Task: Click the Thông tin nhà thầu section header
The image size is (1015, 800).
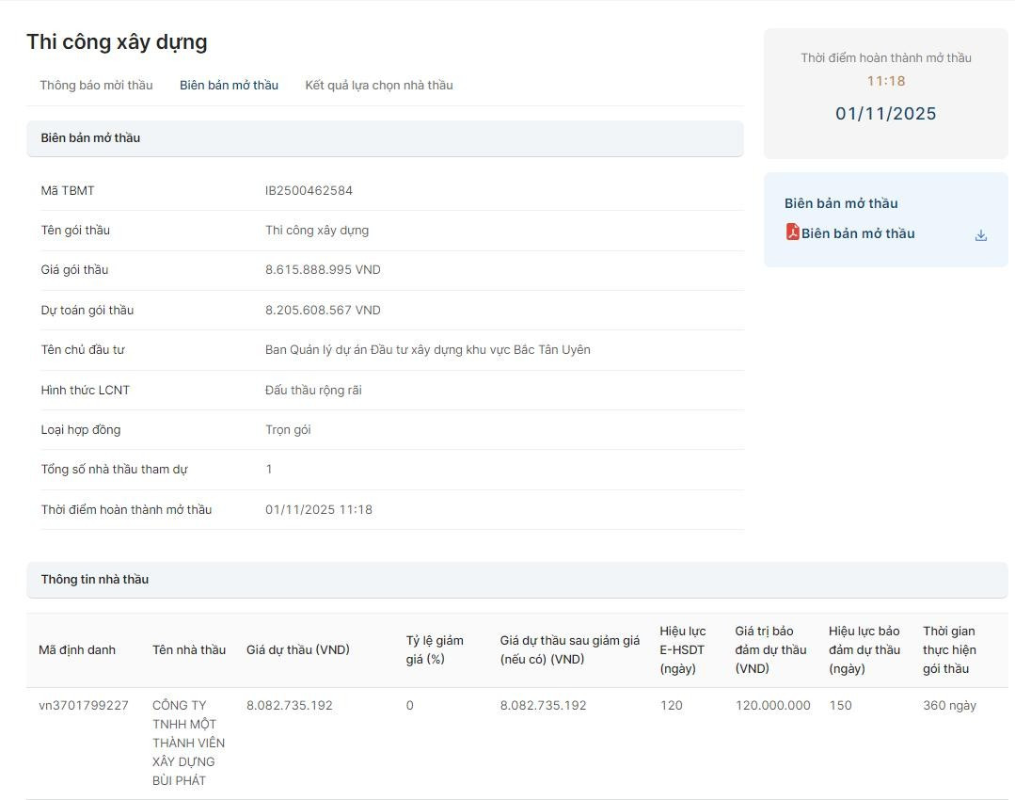Action: (x=95, y=580)
